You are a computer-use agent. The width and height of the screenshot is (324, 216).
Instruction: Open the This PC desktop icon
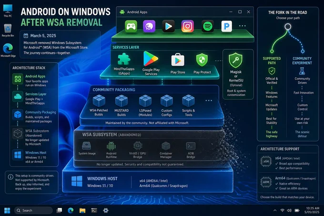point(8,10)
